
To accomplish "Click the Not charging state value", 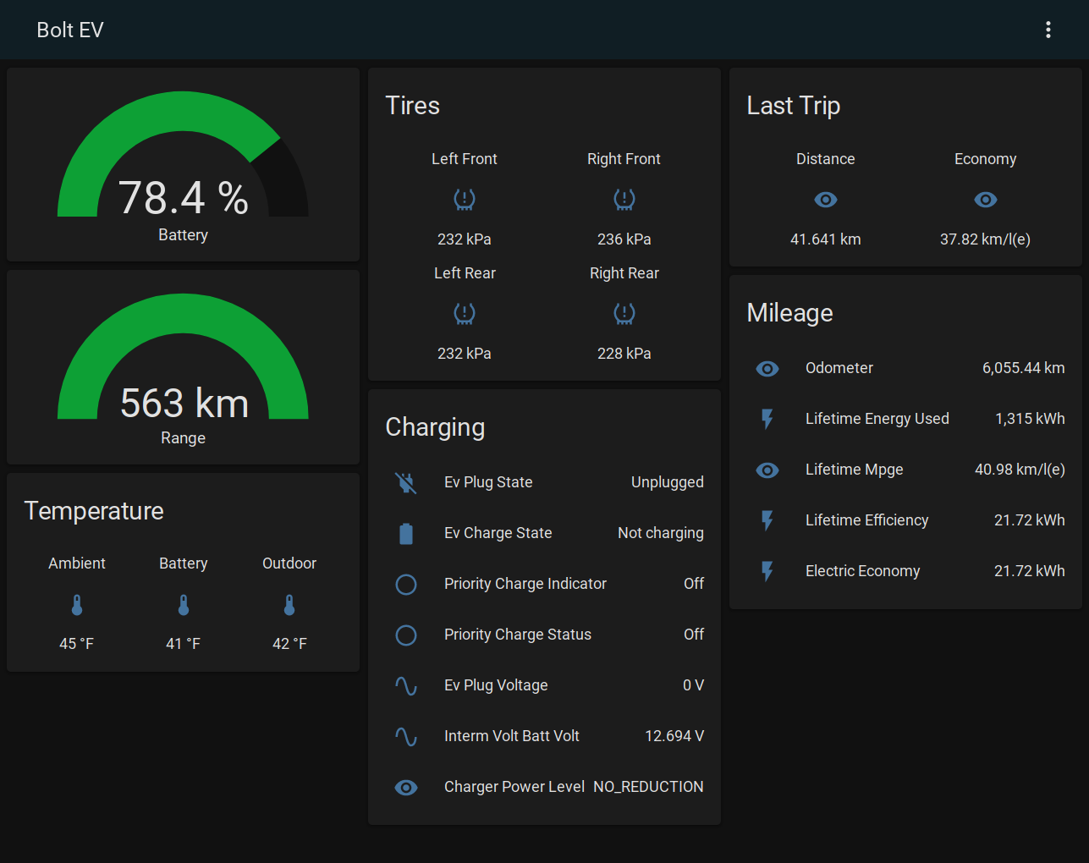I will coord(661,533).
